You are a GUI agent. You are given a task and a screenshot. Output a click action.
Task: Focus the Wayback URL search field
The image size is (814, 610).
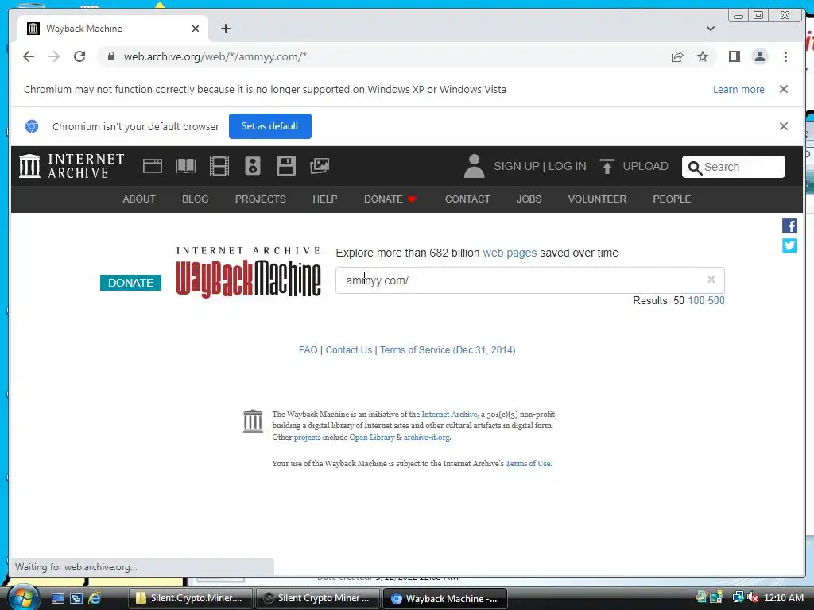coord(529,280)
